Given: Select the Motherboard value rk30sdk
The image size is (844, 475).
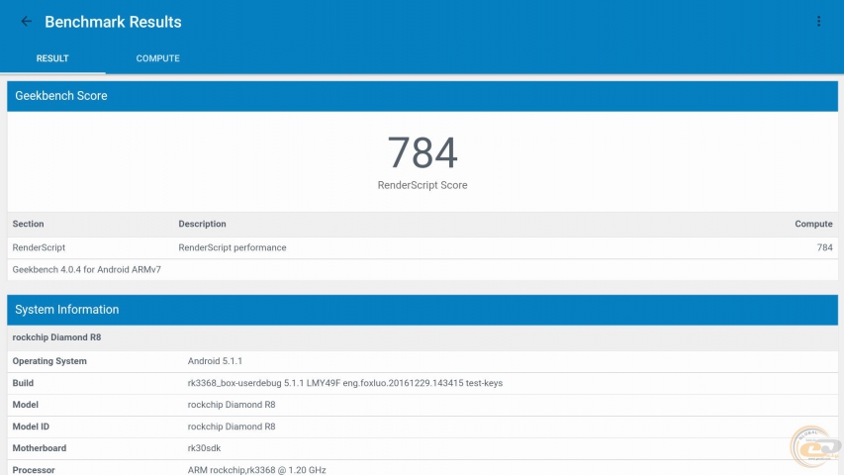Looking at the screenshot, I should [204, 448].
